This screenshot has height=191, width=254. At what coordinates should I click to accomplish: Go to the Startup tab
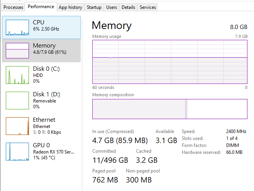point(94,7)
